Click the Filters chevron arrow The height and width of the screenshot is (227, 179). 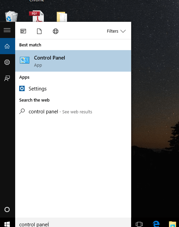click(x=123, y=31)
